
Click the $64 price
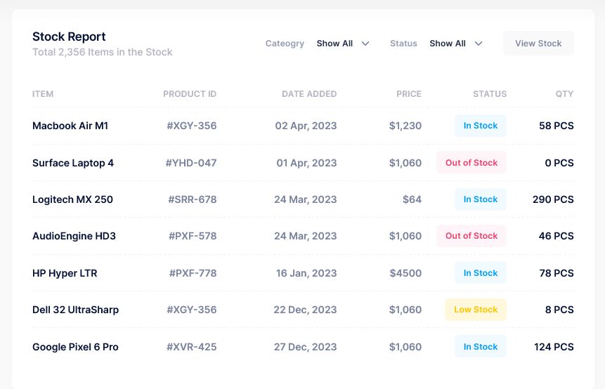click(x=412, y=199)
